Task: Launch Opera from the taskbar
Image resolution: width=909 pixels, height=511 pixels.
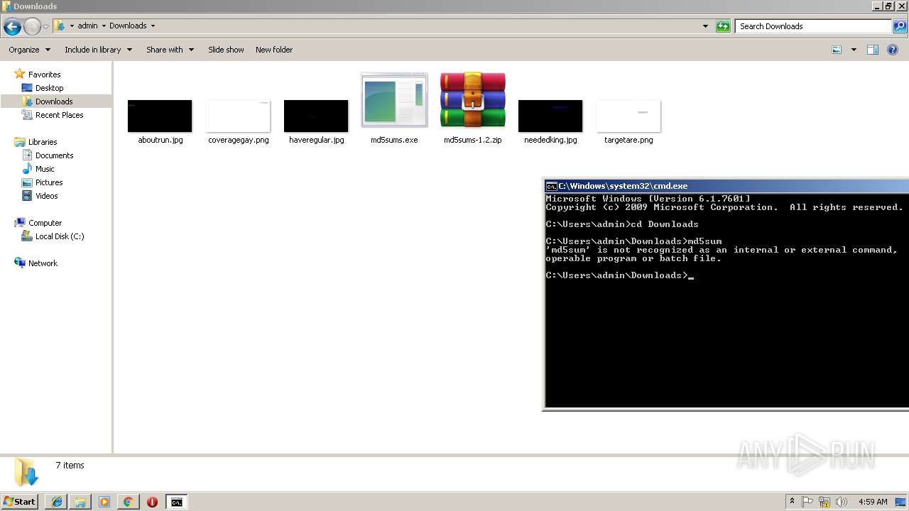Action: (152, 502)
